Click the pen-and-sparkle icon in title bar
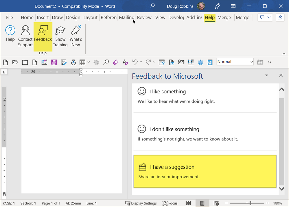This screenshot has width=289, height=207. pos(218,6)
